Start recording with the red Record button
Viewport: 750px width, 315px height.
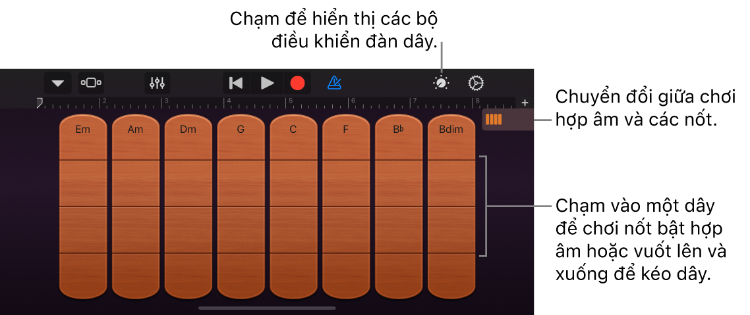pyautogui.click(x=297, y=83)
